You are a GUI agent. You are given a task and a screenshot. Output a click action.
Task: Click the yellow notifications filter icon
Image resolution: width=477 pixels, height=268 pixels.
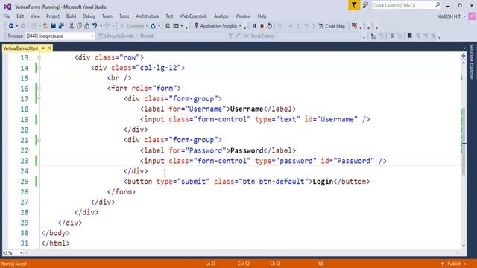[x=354, y=5]
